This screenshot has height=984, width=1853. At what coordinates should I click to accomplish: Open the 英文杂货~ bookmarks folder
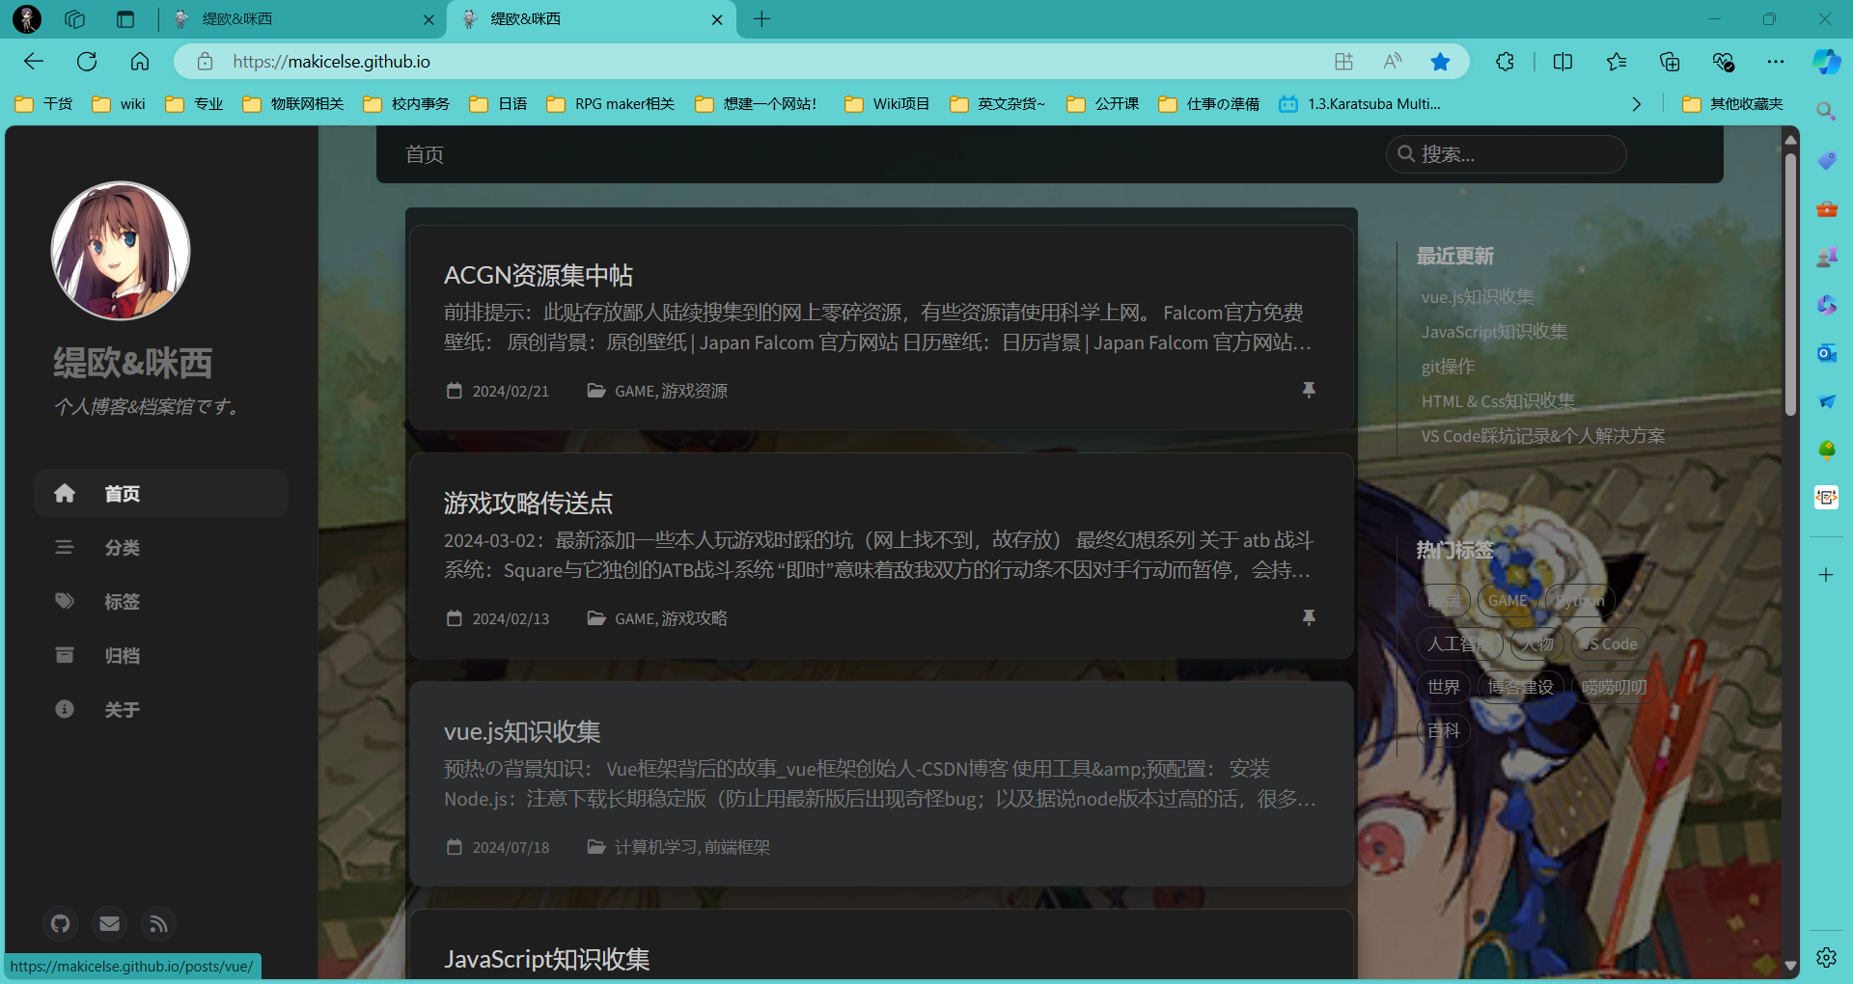pyautogui.click(x=998, y=104)
